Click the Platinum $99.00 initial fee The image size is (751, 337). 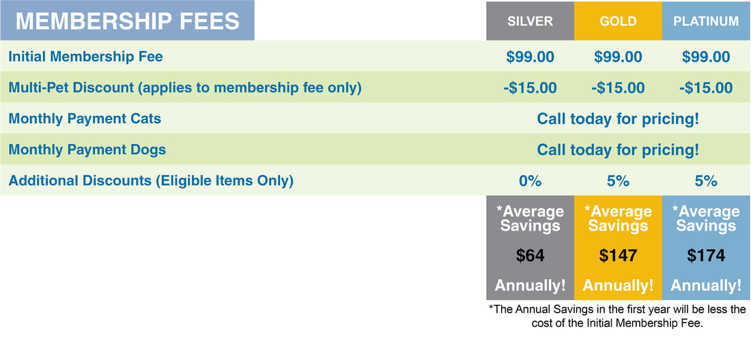706,57
